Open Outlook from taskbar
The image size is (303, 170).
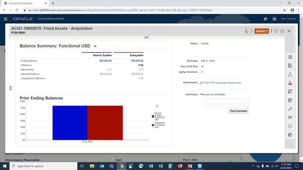[102, 166]
